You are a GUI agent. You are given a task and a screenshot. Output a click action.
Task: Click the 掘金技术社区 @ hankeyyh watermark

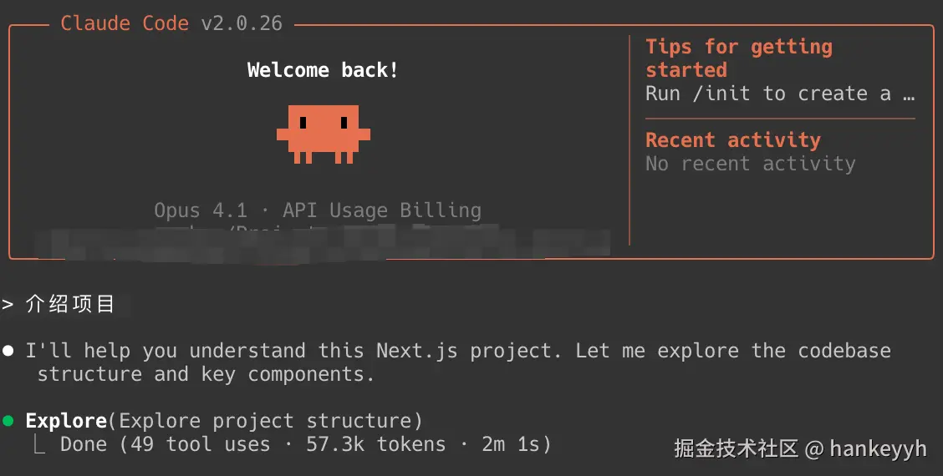click(801, 448)
